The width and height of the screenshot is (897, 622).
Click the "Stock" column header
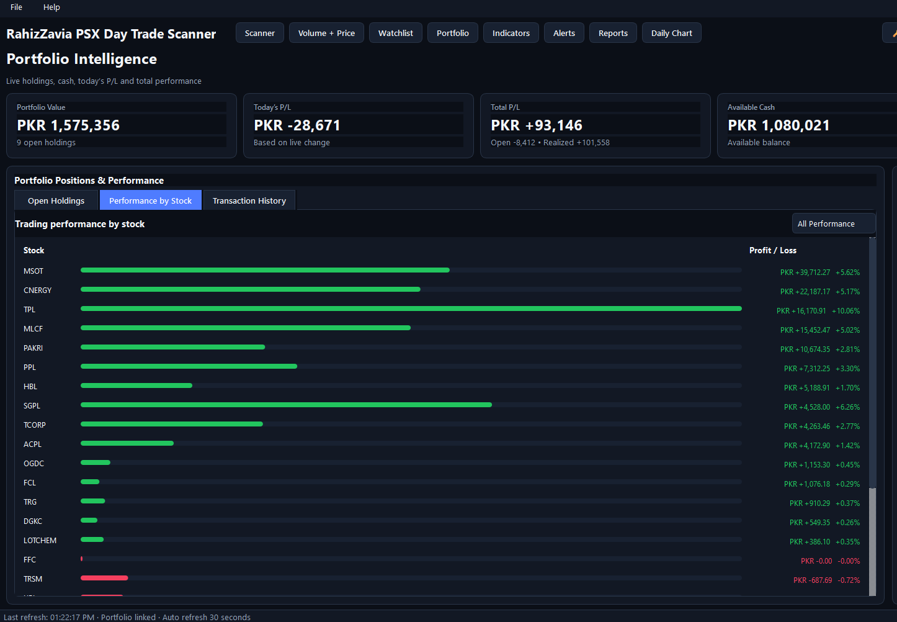point(33,250)
